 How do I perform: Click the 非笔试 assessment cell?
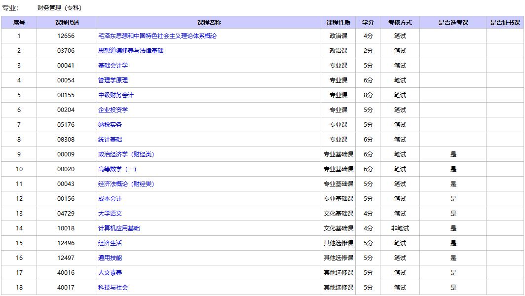(400, 228)
